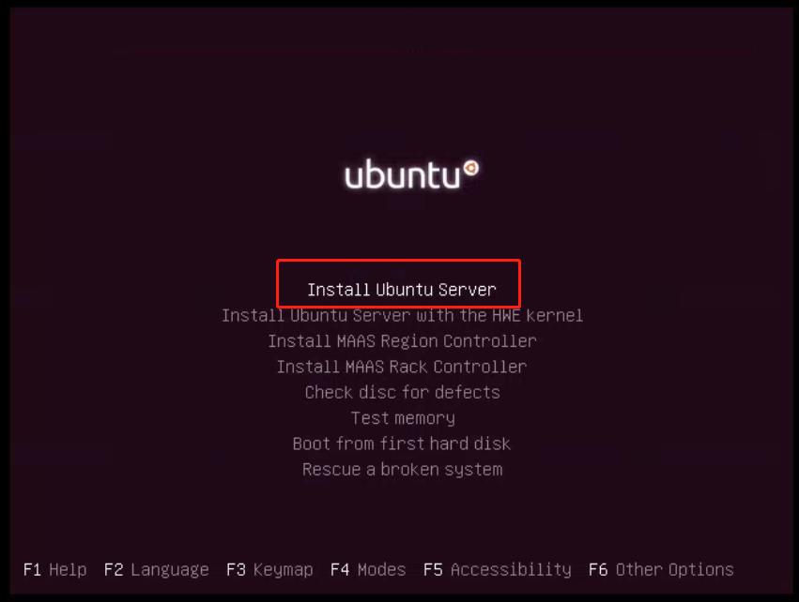Select Install MAAS Rack Controller option

click(x=402, y=367)
